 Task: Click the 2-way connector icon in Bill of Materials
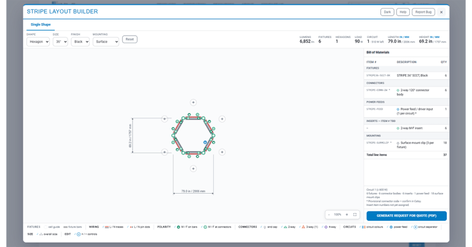(x=398, y=90)
